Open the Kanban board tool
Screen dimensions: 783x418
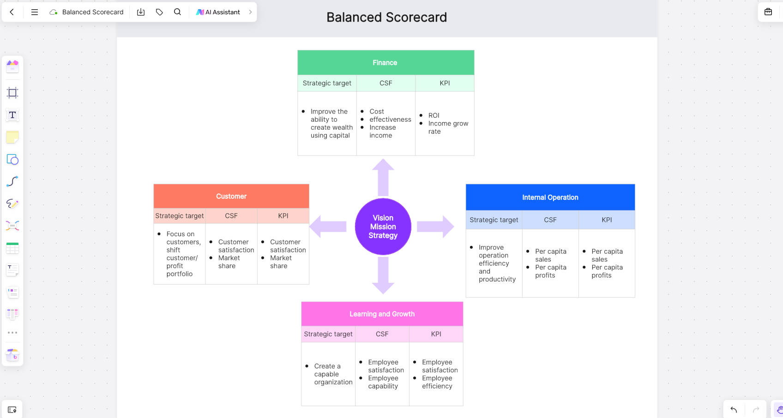(x=12, y=314)
